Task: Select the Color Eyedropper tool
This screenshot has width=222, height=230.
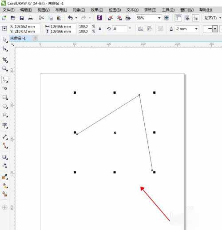Action: pos(5,177)
